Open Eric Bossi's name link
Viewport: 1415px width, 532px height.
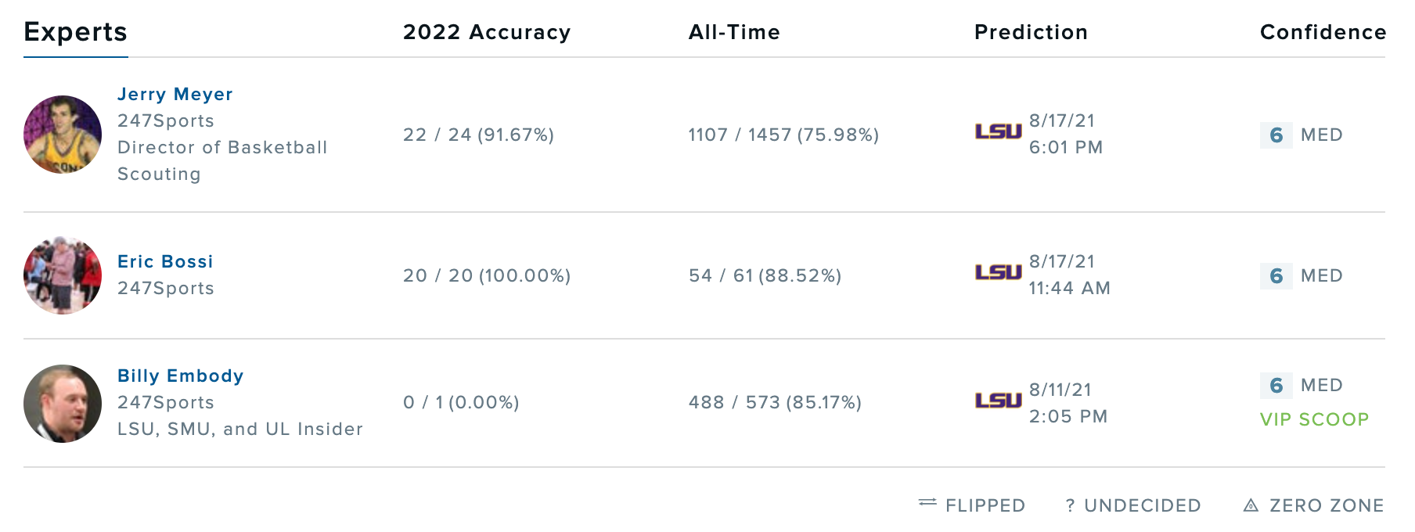tap(165, 261)
